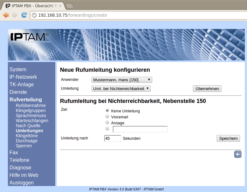Open a new browser tab
This screenshot has height=192, width=247.
coord(69,6)
